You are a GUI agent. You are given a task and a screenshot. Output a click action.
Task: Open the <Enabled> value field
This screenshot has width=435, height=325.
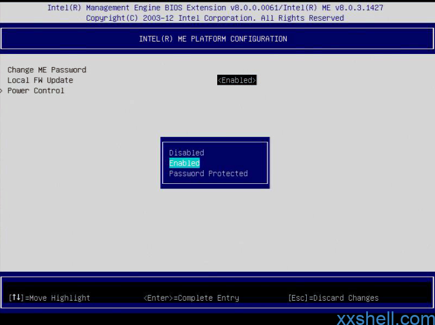tap(237, 80)
